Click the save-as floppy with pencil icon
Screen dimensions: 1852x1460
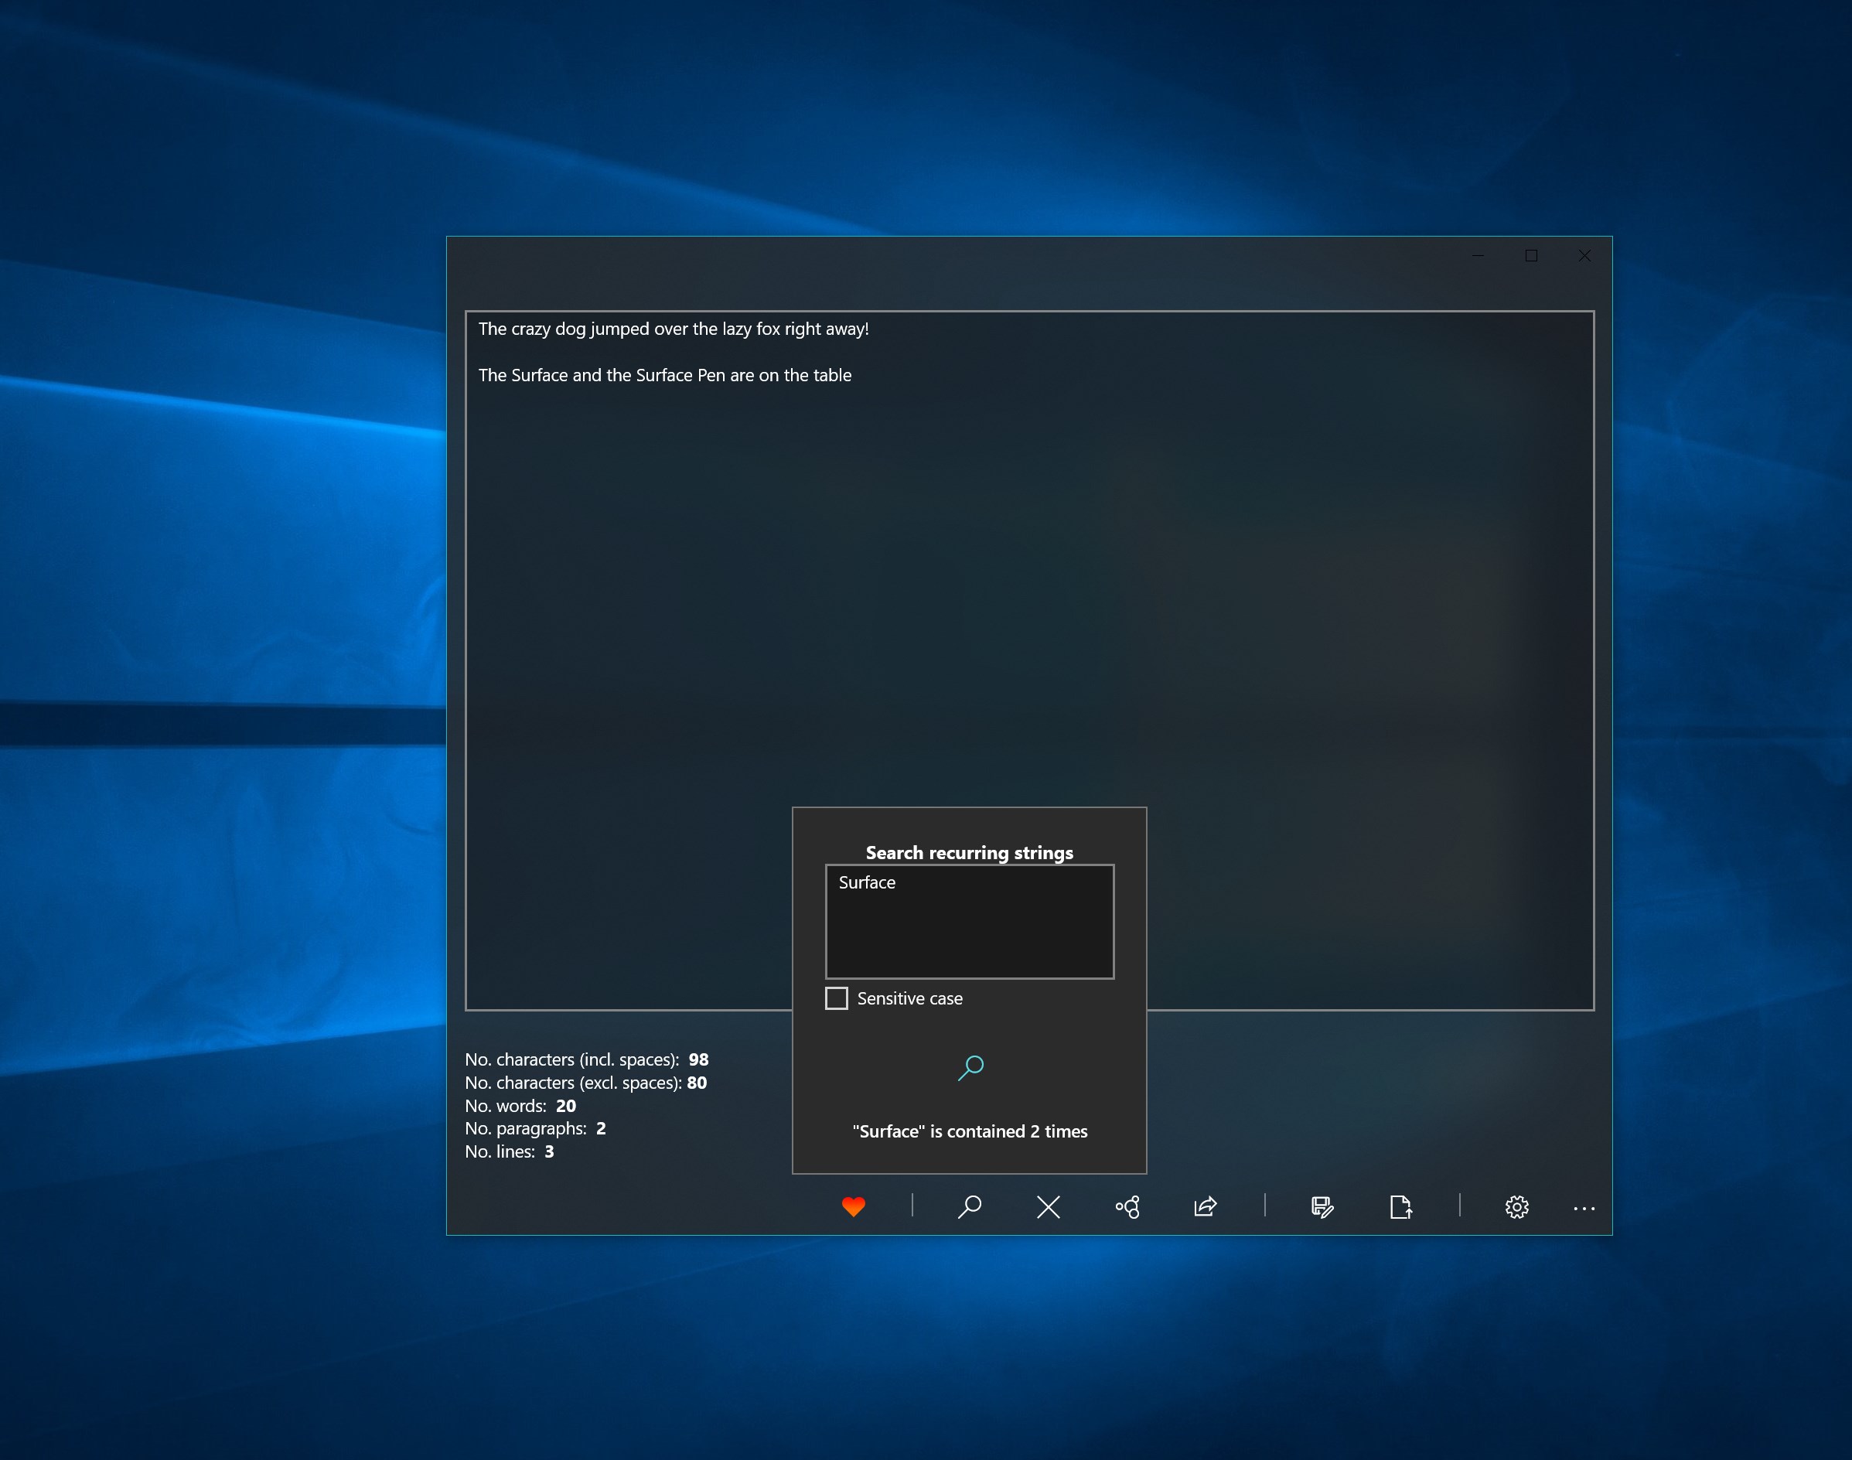tap(1322, 1206)
